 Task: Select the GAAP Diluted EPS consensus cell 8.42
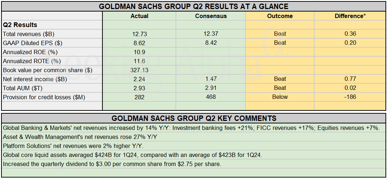211,43
